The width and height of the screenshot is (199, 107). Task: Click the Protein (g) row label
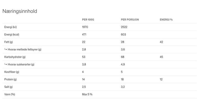[x=11, y=79]
